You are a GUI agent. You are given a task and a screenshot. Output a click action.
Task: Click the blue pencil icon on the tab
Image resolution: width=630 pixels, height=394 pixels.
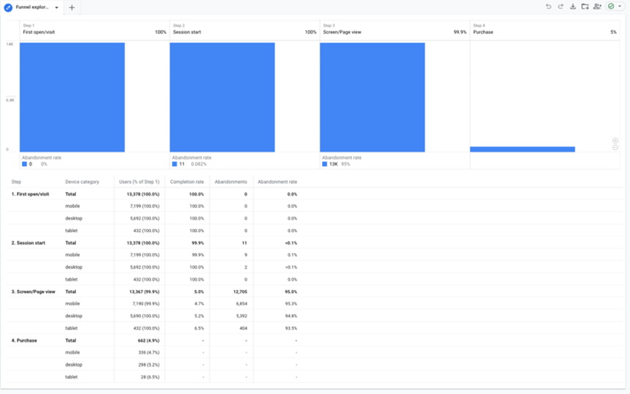8,7
